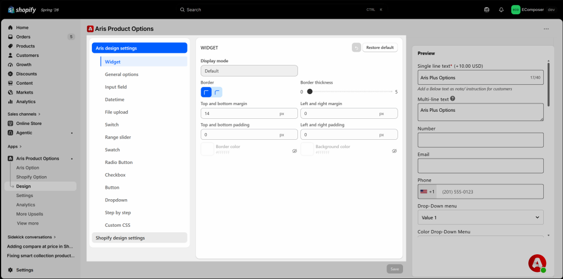Select the square corner border option
The height and width of the screenshot is (279, 563).
206,92
